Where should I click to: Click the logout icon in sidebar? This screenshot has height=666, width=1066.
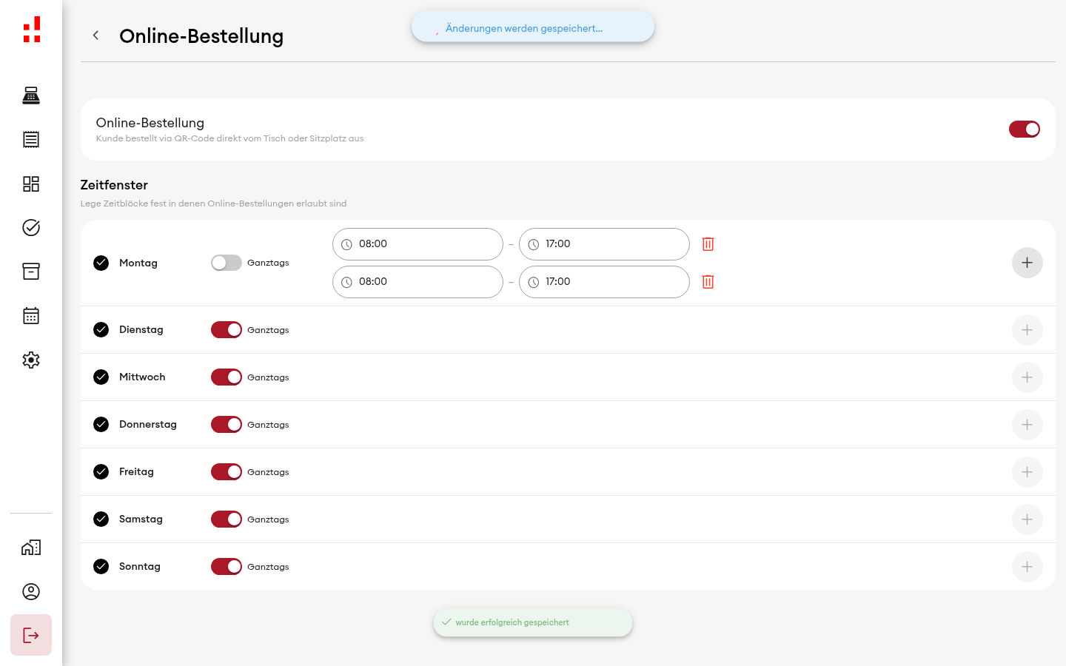[x=31, y=635]
